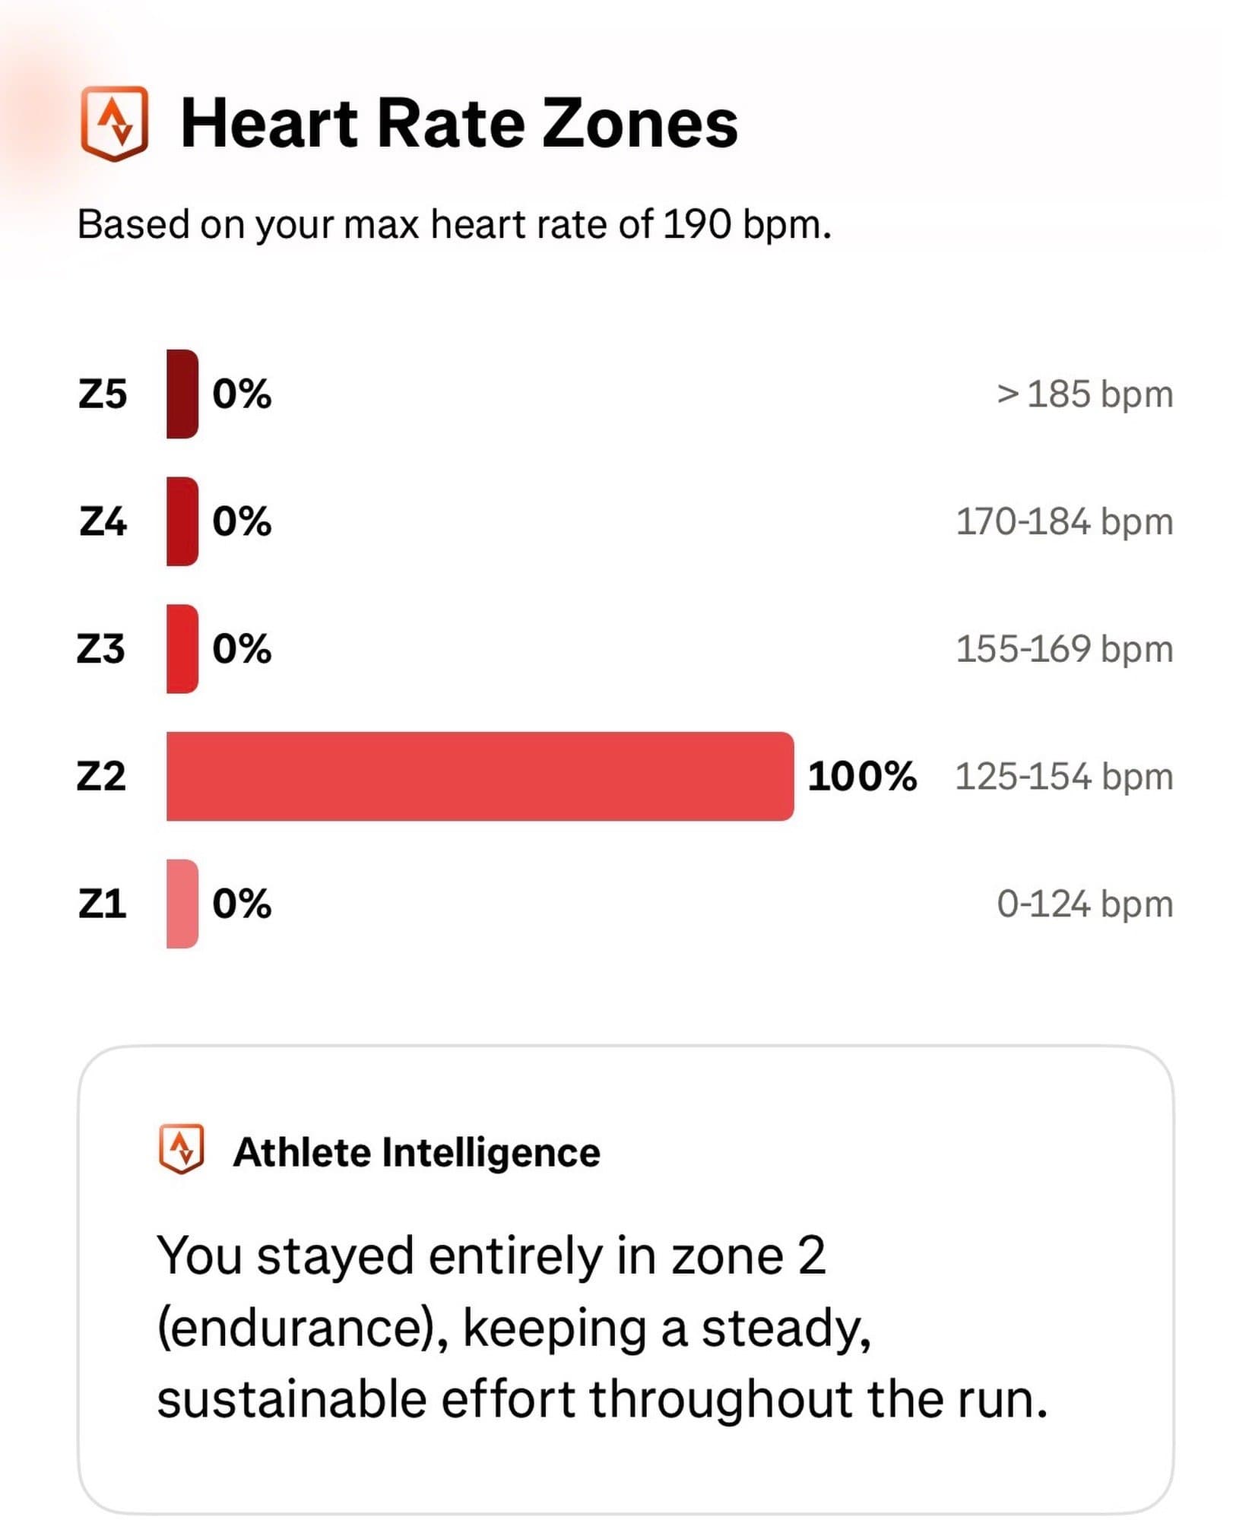Tap the Z3 red bar indicator
This screenshot has width=1252, height=1520.
[x=182, y=648]
